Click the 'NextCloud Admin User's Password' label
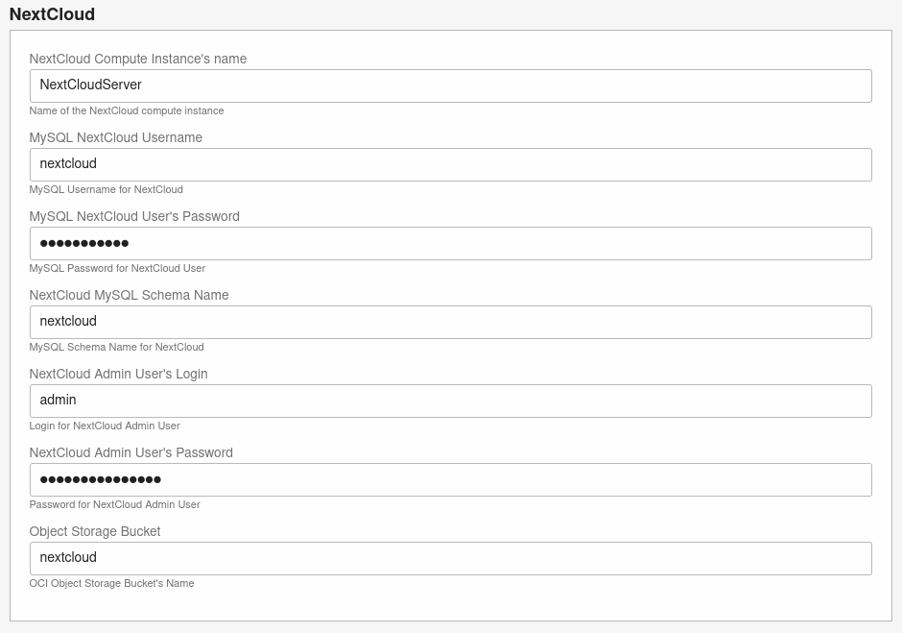Image resolution: width=902 pixels, height=633 pixels. (x=131, y=452)
